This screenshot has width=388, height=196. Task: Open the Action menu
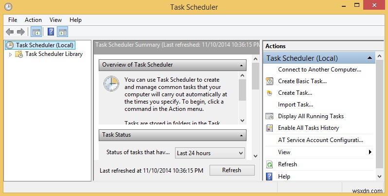[x=33, y=20]
